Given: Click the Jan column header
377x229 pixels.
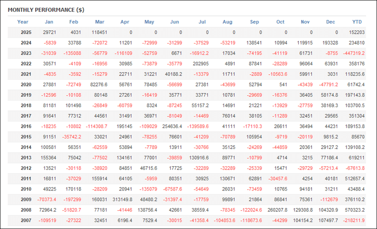Looking at the screenshot, I should (49, 22).
